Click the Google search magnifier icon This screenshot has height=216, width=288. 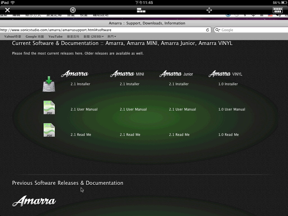click(x=218, y=30)
